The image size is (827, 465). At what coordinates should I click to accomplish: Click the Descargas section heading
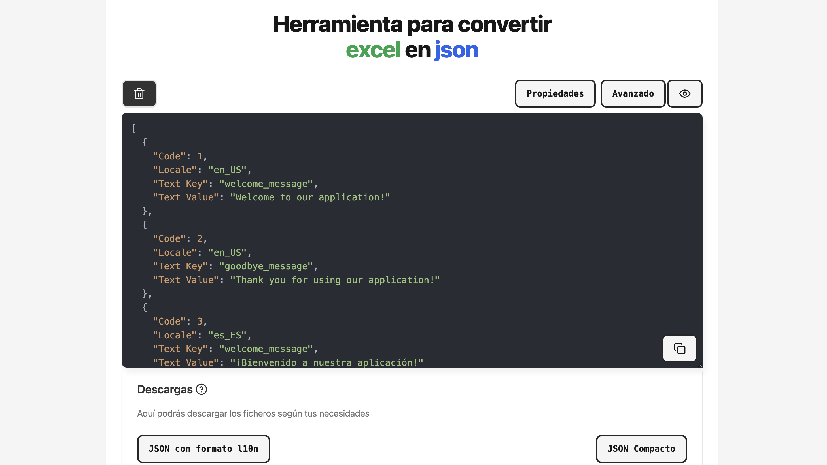[x=165, y=389]
